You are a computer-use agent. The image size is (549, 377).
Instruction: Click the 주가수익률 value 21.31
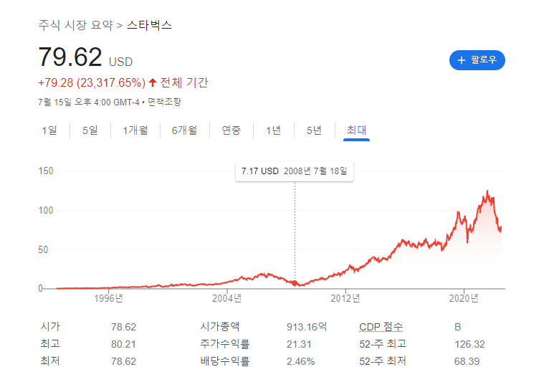[x=299, y=344]
